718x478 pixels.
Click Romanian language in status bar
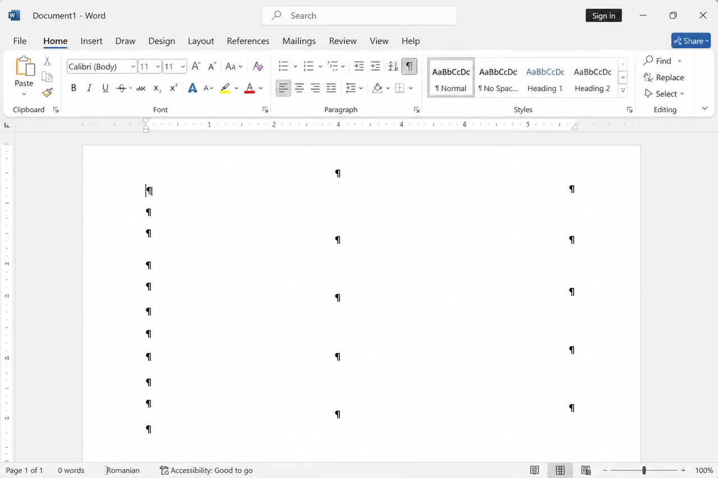point(123,470)
